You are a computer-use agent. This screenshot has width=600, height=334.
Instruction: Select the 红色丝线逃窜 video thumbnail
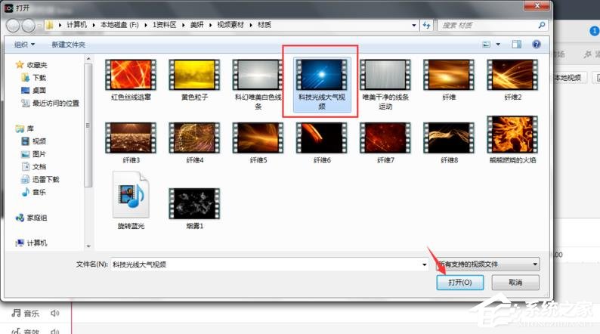(x=131, y=75)
